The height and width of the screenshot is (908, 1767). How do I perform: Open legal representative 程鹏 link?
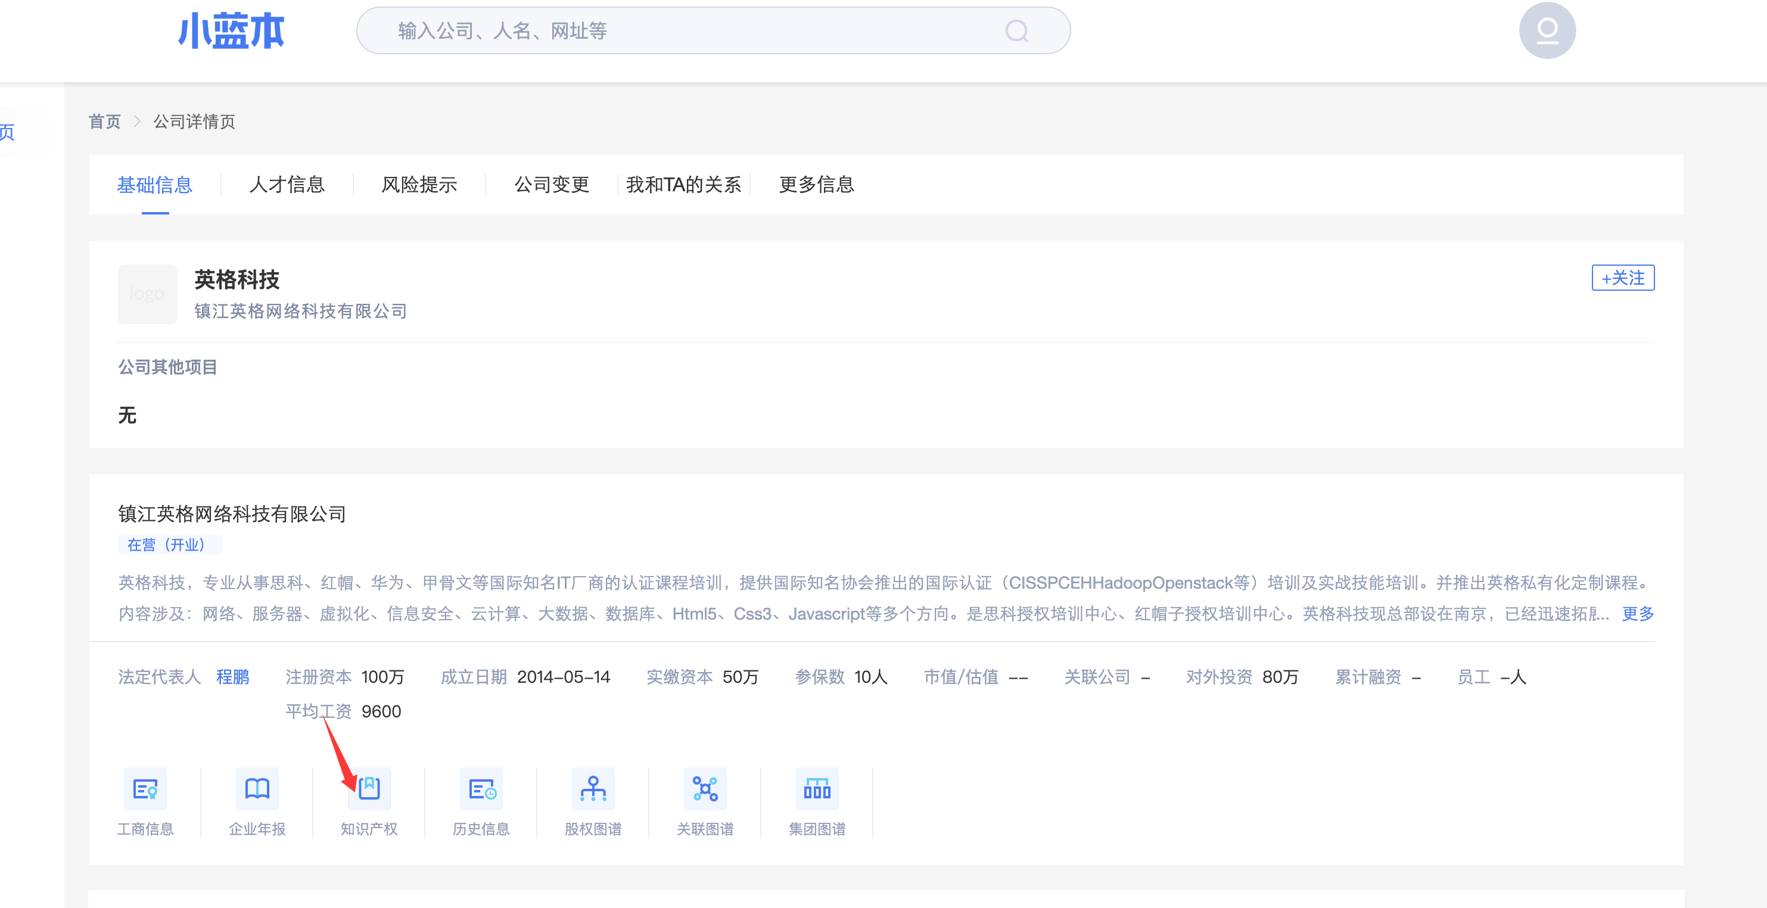click(x=232, y=677)
